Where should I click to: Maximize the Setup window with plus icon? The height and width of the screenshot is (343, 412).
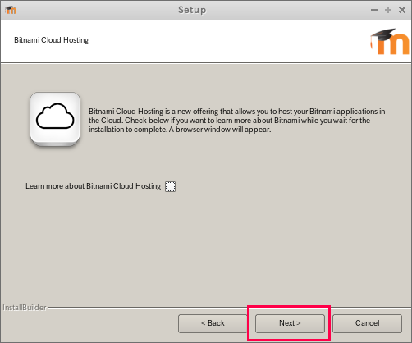pyautogui.click(x=388, y=10)
